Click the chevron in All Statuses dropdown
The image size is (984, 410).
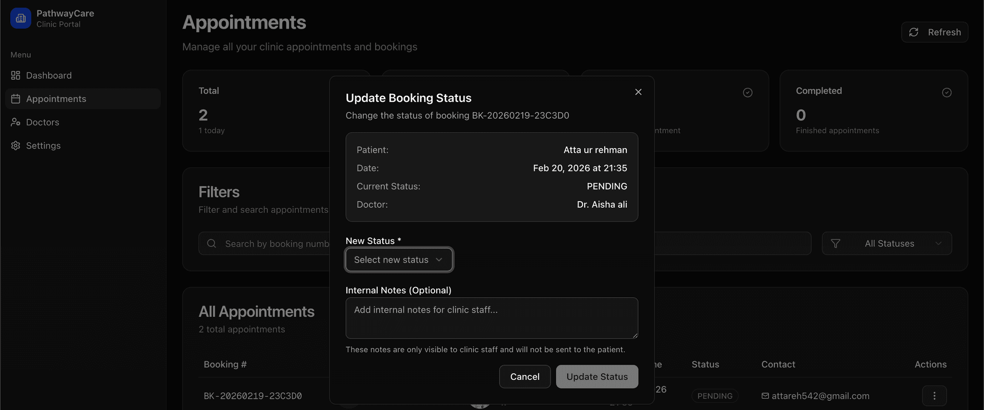938,244
